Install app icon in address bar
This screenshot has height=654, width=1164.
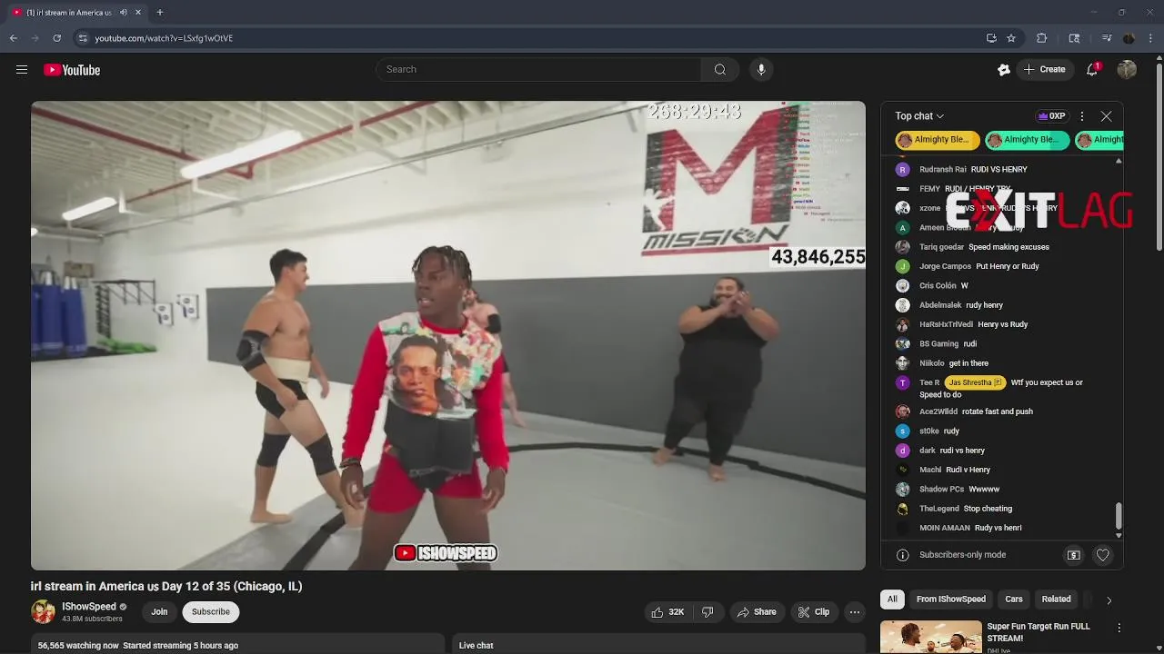point(991,38)
